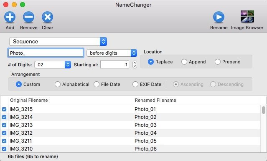
Task: Select the IMG_3211 filename
Action: 20,141
